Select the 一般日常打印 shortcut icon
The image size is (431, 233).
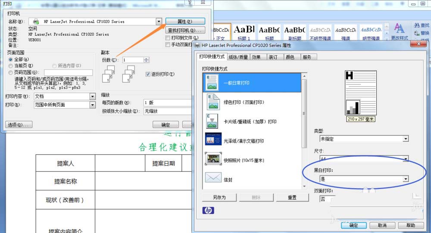[212, 82]
